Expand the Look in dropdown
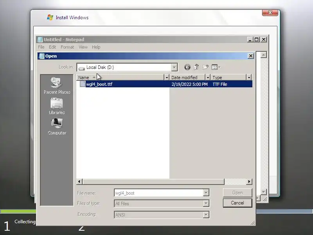313x235 pixels. pyautogui.click(x=174, y=67)
